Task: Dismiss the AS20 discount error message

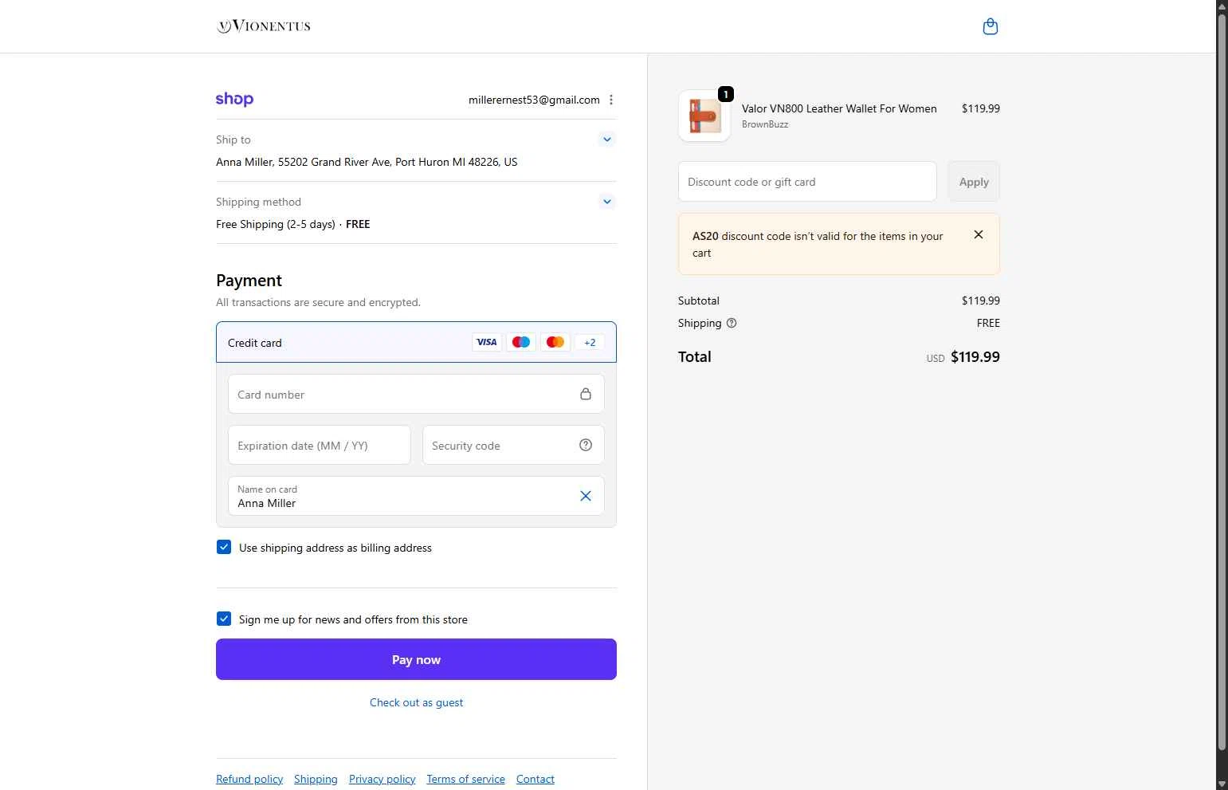Action: (979, 234)
